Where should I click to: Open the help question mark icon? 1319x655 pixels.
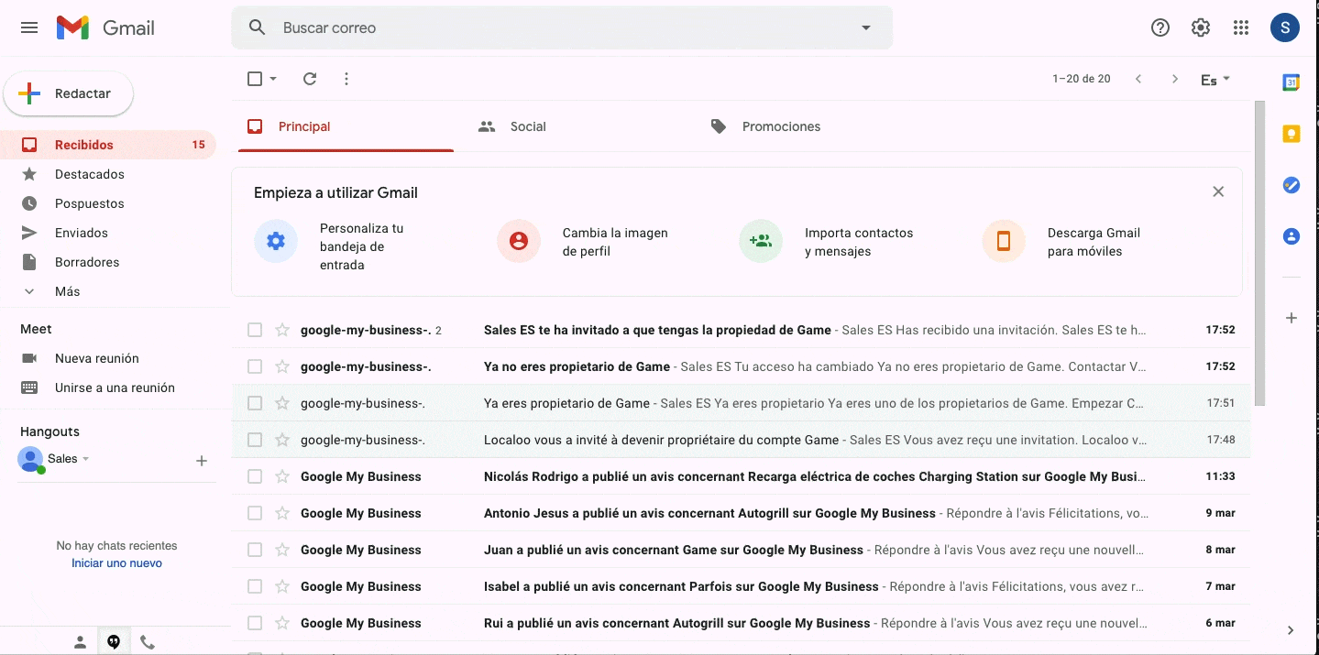(x=1160, y=27)
